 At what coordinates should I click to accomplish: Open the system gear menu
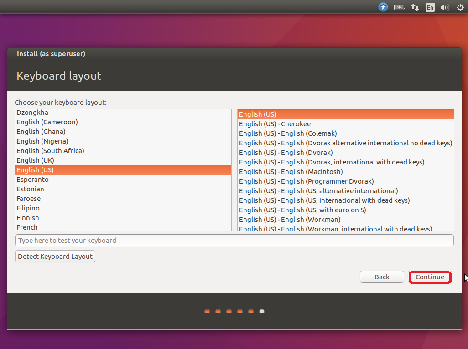click(460, 7)
